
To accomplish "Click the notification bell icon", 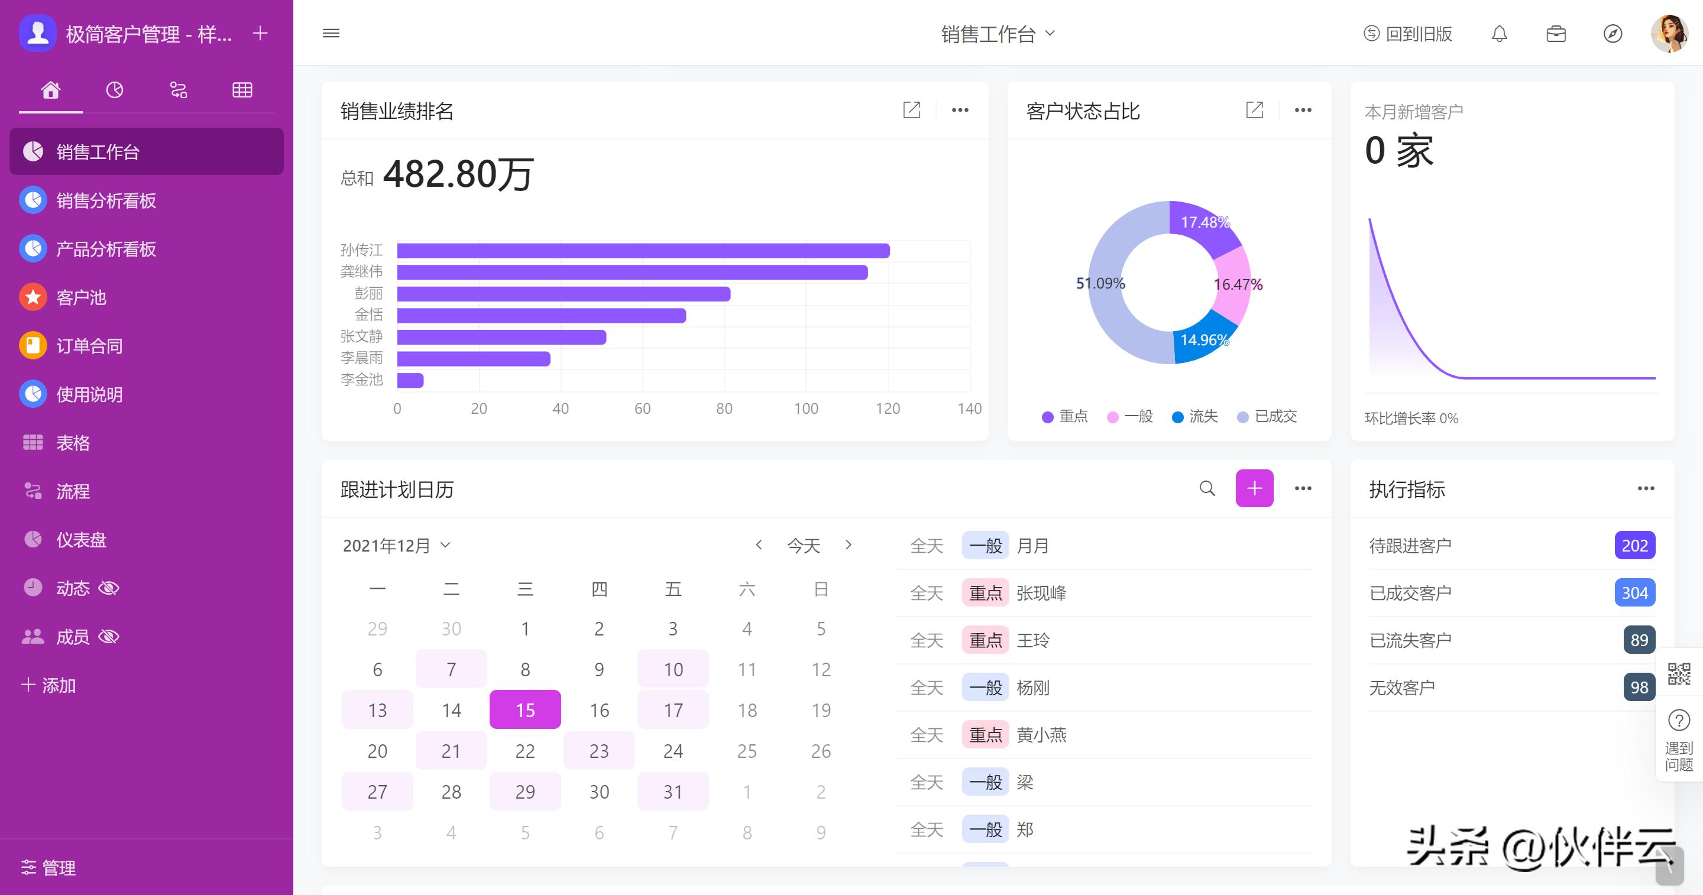I will click(x=1500, y=34).
